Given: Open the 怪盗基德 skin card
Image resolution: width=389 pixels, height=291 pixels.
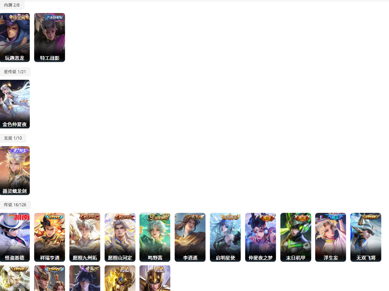Looking at the screenshot, I should click(15, 237).
